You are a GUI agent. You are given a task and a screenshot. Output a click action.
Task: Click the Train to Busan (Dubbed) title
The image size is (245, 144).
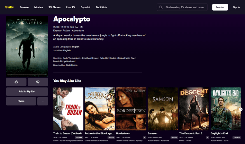pyautogui.click(x=68, y=133)
